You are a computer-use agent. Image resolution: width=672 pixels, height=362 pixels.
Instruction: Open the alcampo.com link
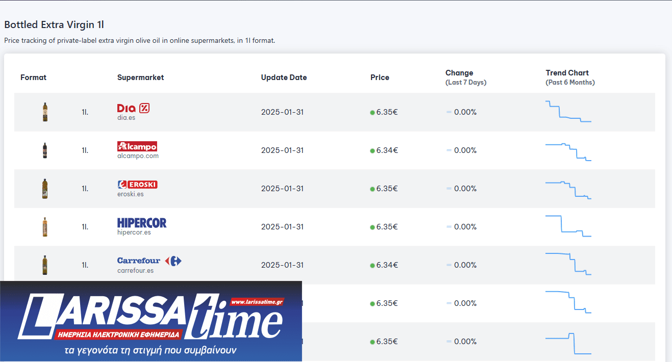[138, 156]
